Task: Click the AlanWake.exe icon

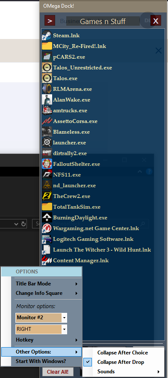Action: (47, 99)
